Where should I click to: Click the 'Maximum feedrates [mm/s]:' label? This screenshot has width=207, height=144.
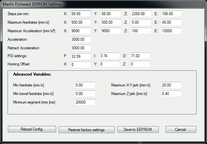pos(29,22)
